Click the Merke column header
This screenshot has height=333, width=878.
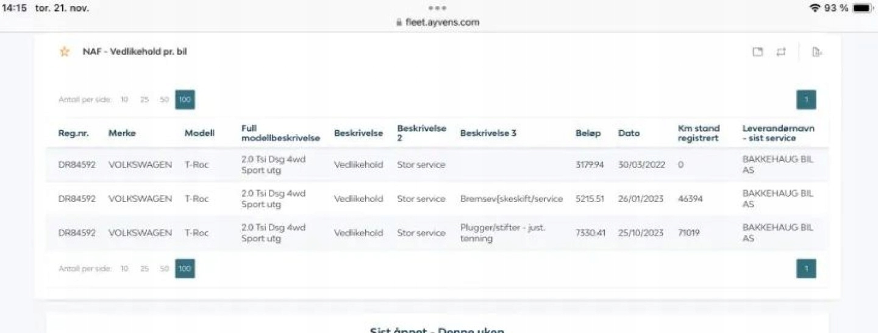click(x=122, y=133)
